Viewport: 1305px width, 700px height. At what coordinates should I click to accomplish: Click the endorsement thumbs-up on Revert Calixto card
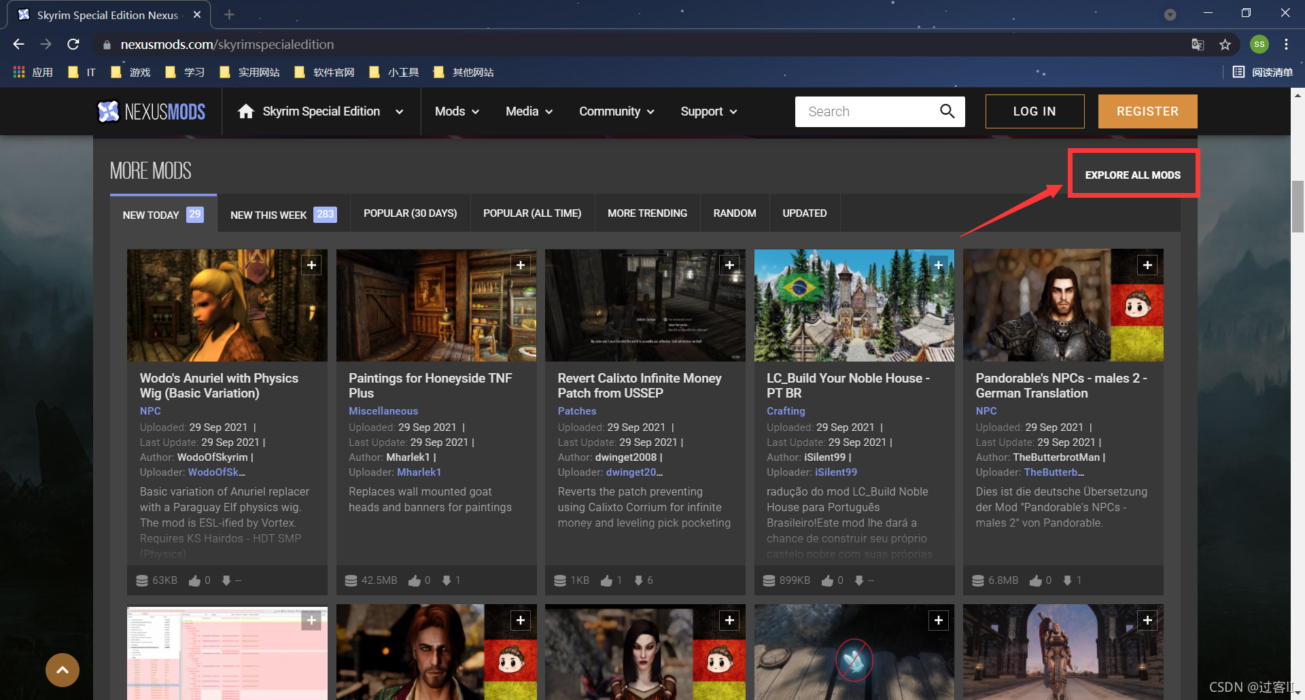(x=607, y=580)
